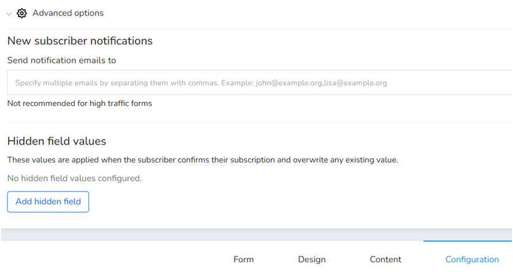513x272 pixels.
Task: Focus the notification emails input field
Action: [x=259, y=82]
